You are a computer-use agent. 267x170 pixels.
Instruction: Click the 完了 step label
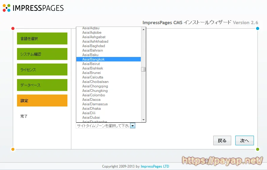coord(24,116)
